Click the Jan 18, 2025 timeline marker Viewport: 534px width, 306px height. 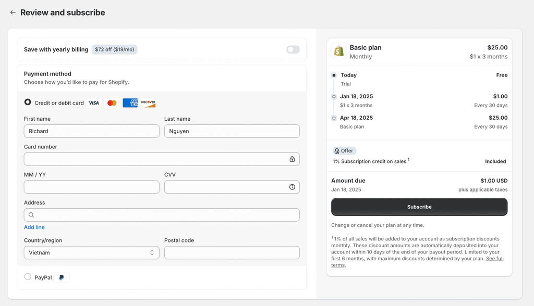334,97
